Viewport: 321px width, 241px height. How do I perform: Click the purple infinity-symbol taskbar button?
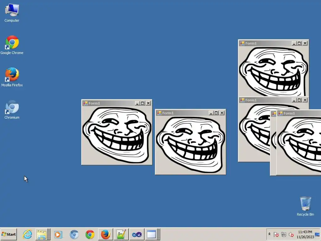(137, 234)
